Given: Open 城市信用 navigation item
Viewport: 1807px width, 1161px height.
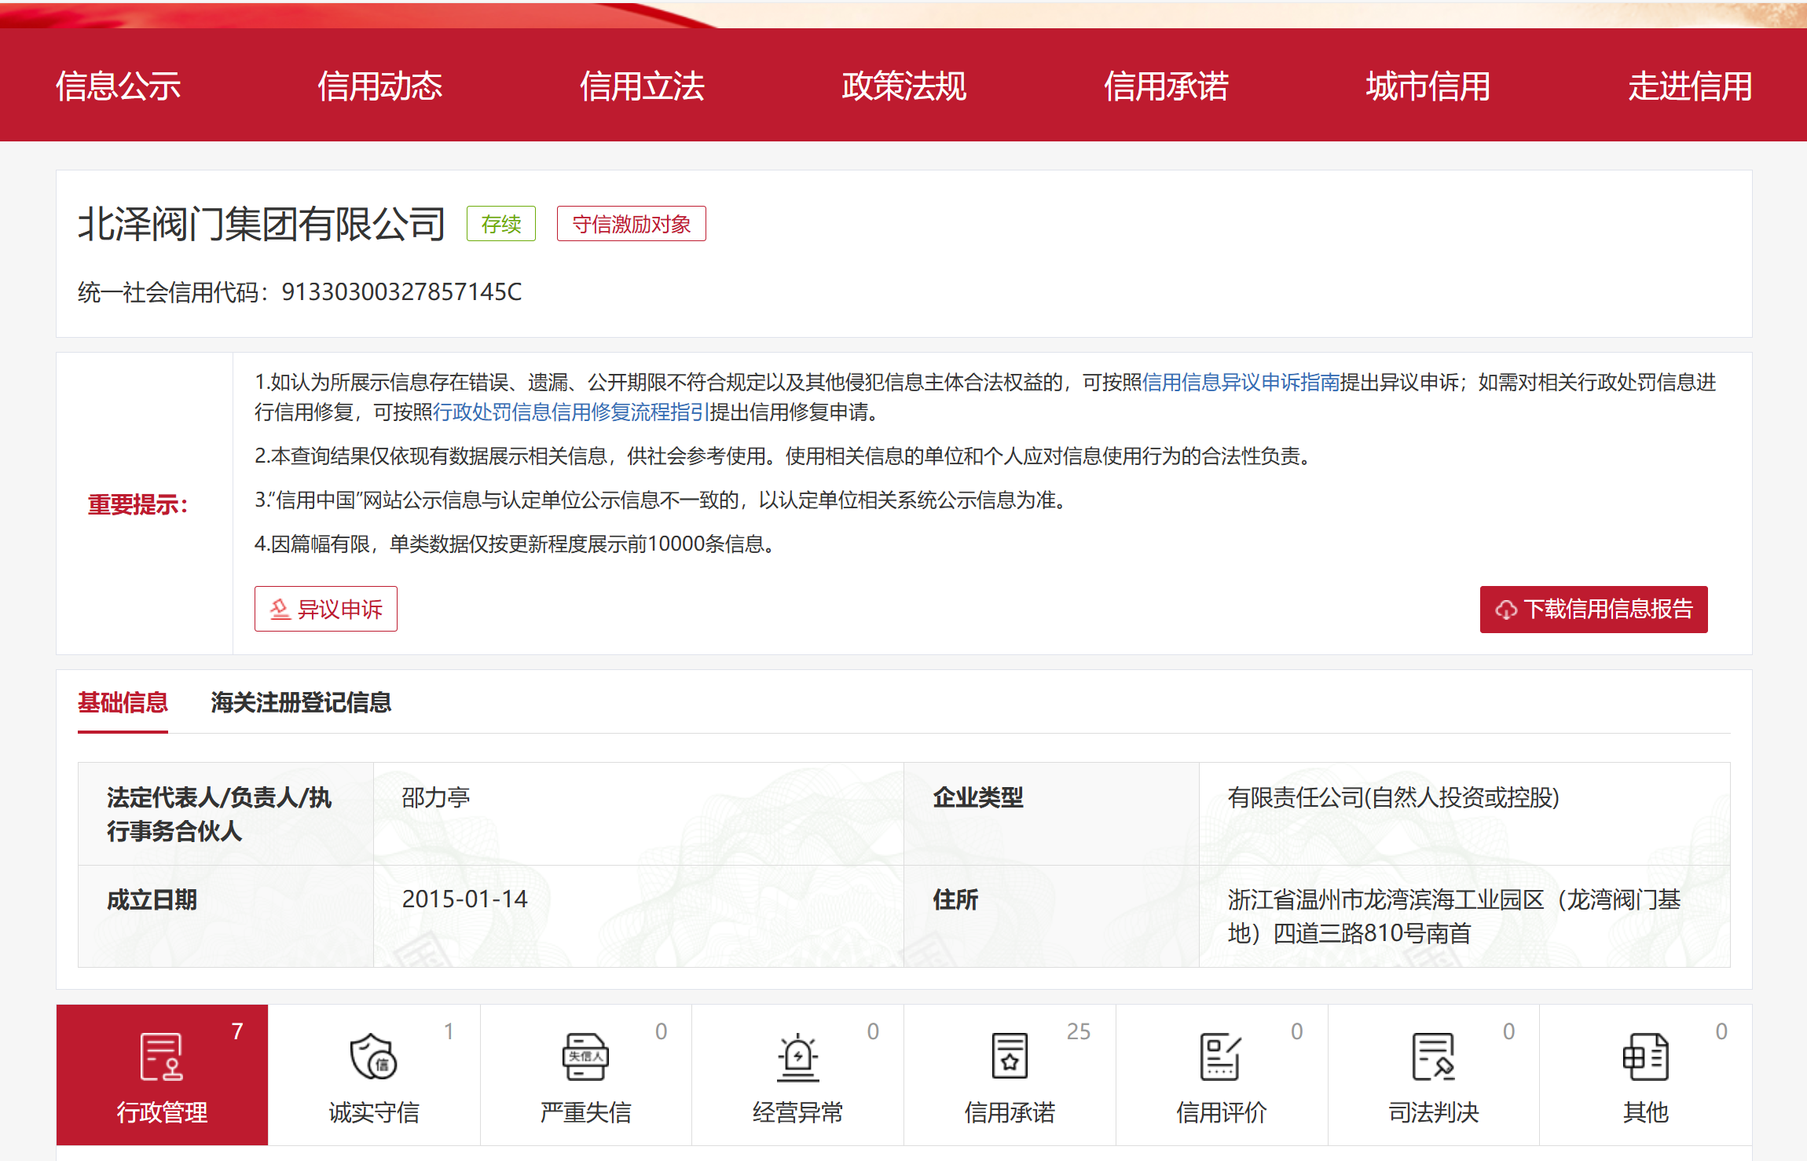Looking at the screenshot, I should coord(1428,86).
